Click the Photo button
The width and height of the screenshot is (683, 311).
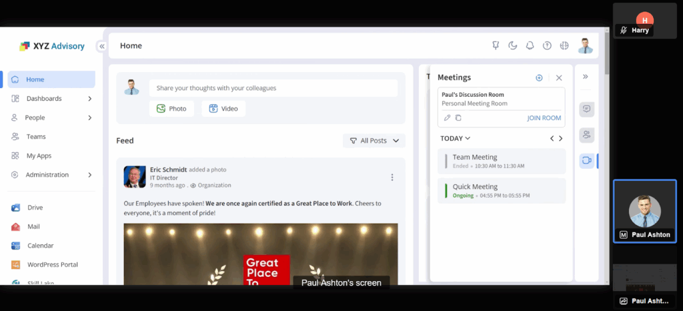pos(171,109)
